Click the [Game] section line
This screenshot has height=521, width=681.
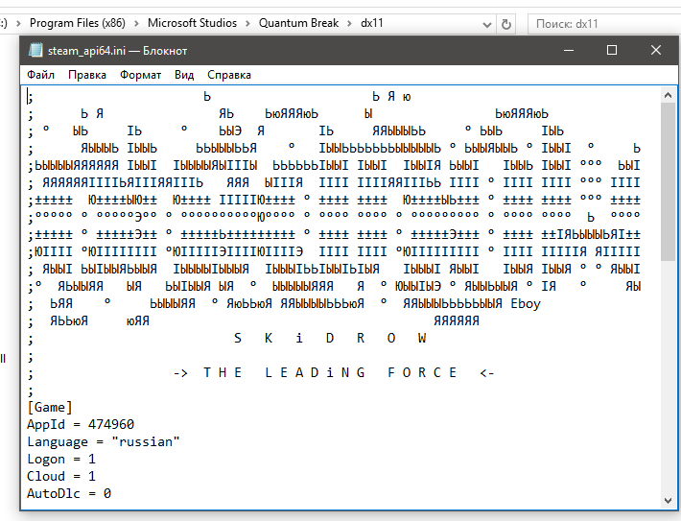click(x=50, y=407)
